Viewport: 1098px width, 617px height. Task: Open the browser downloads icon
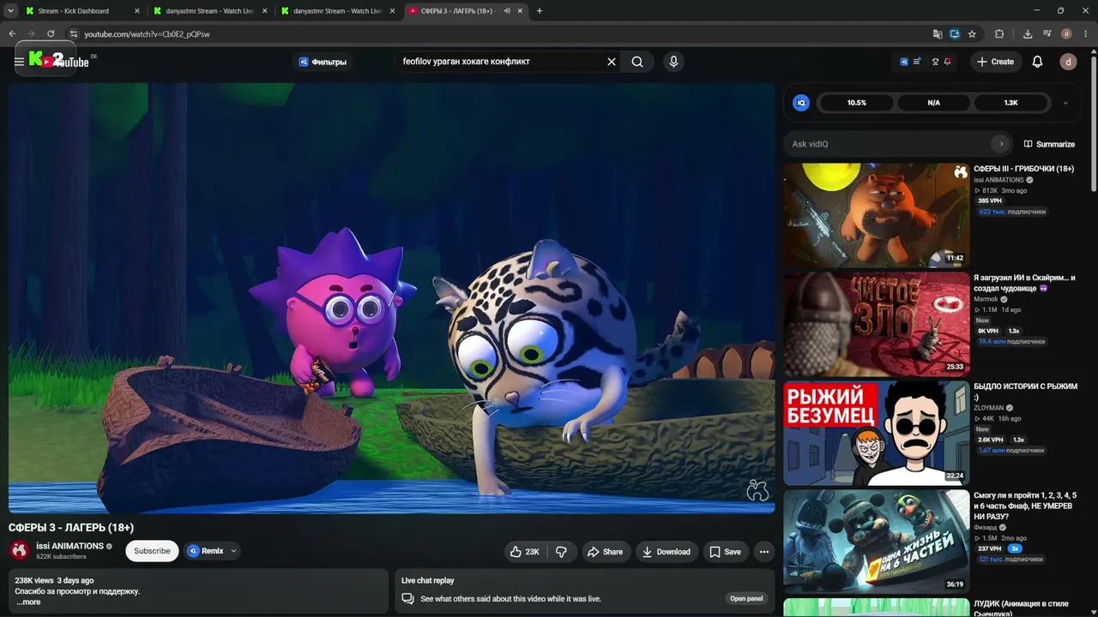point(1028,34)
